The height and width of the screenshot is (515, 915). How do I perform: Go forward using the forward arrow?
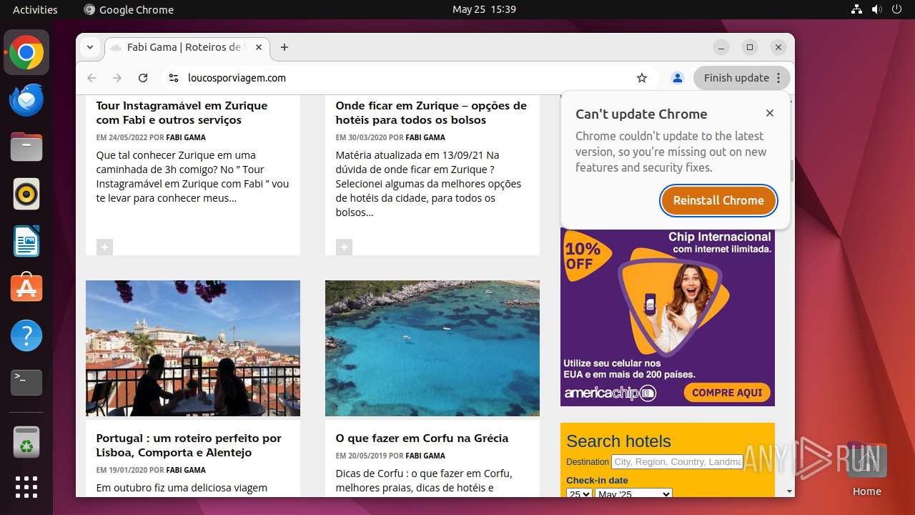117,78
